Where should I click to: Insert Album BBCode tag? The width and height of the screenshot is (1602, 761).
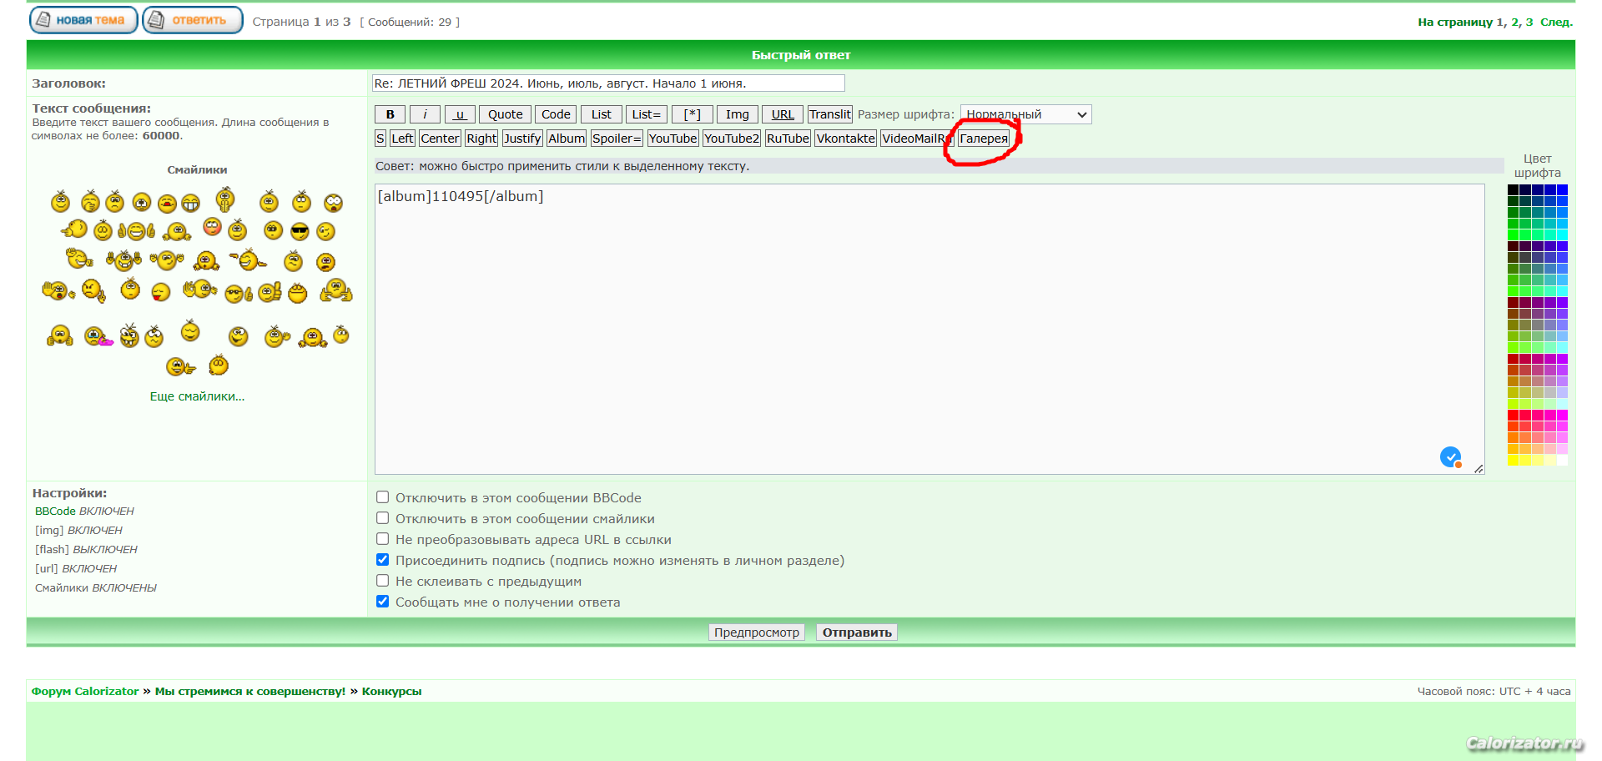567,139
